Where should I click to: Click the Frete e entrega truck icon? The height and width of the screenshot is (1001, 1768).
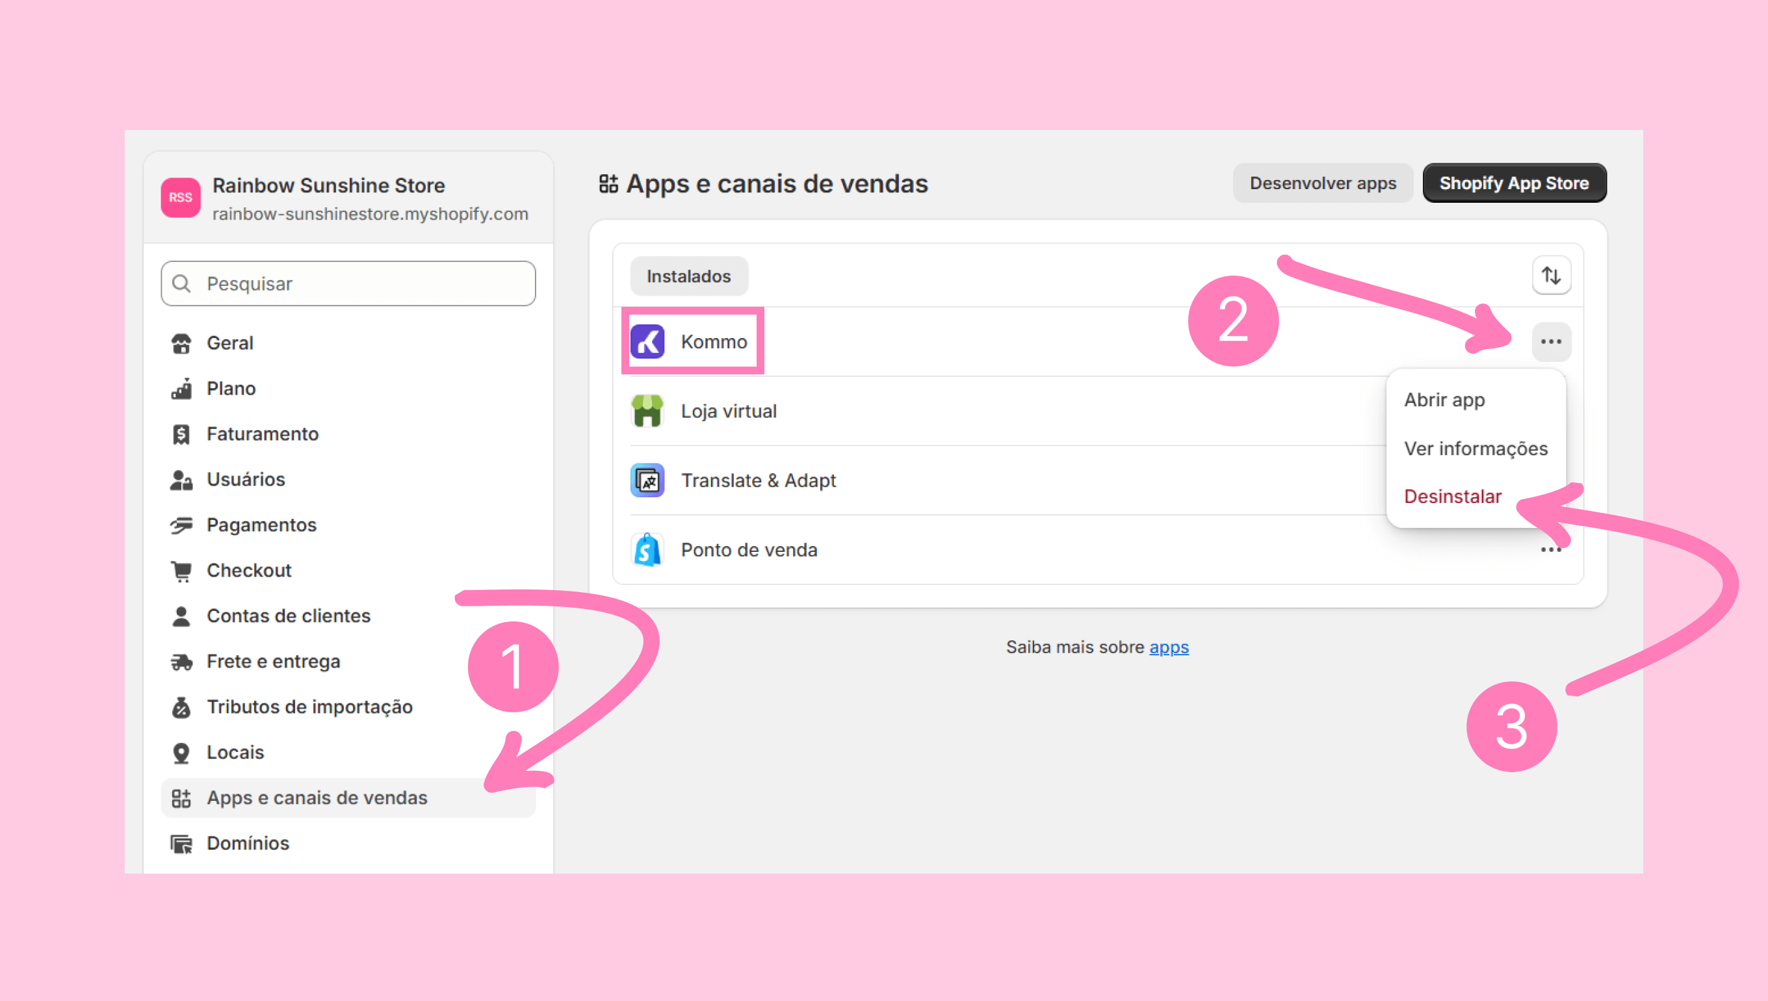(181, 662)
